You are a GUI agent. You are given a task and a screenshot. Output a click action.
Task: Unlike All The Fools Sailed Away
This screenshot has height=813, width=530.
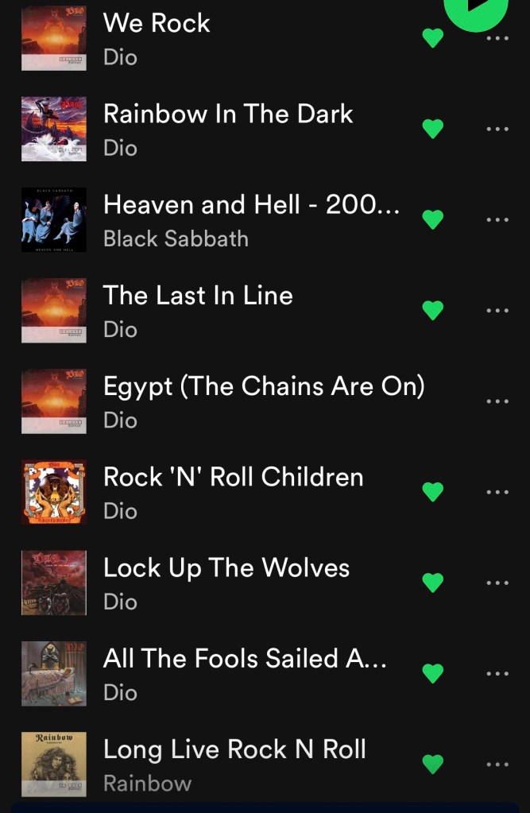[x=432, y=673]
